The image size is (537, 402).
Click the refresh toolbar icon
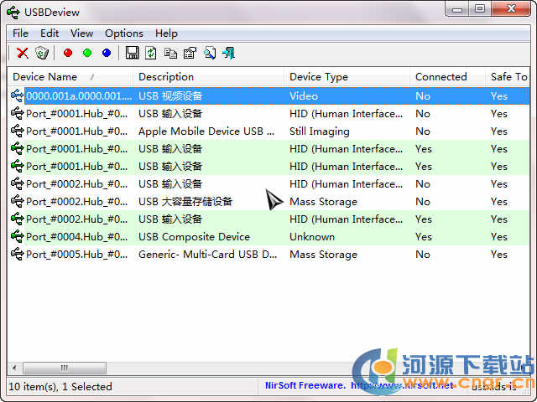click(151, 53)
